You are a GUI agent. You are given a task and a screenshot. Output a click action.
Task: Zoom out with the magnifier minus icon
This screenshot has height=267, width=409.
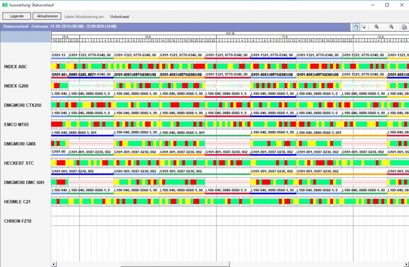391,27
